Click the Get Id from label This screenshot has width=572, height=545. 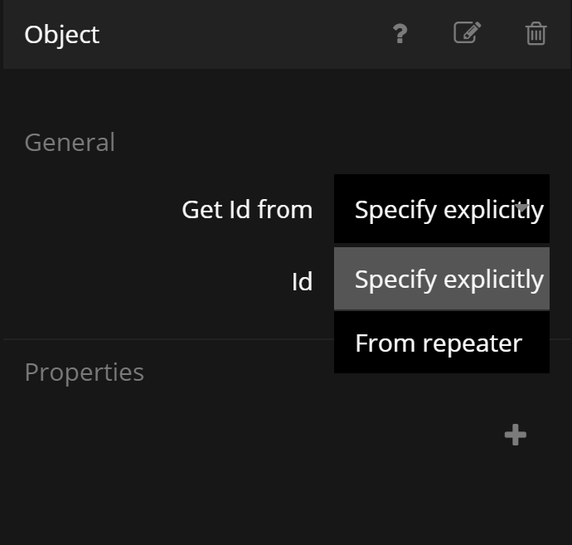pyautogui.click(x=247, y=210)
